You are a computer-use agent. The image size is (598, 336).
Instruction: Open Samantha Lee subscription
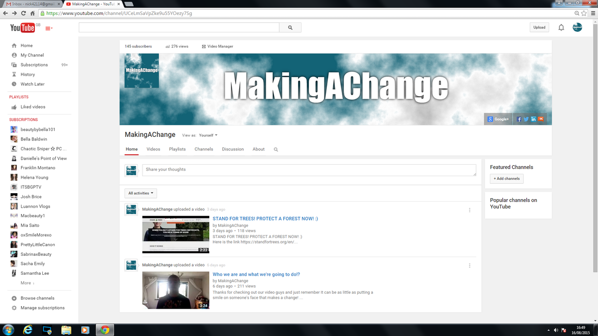tap(35, 273)
